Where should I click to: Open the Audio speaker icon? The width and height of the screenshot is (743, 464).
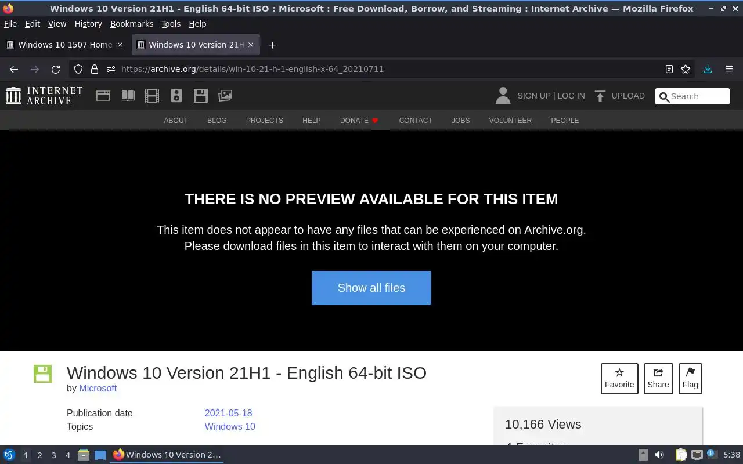point(176,96)
